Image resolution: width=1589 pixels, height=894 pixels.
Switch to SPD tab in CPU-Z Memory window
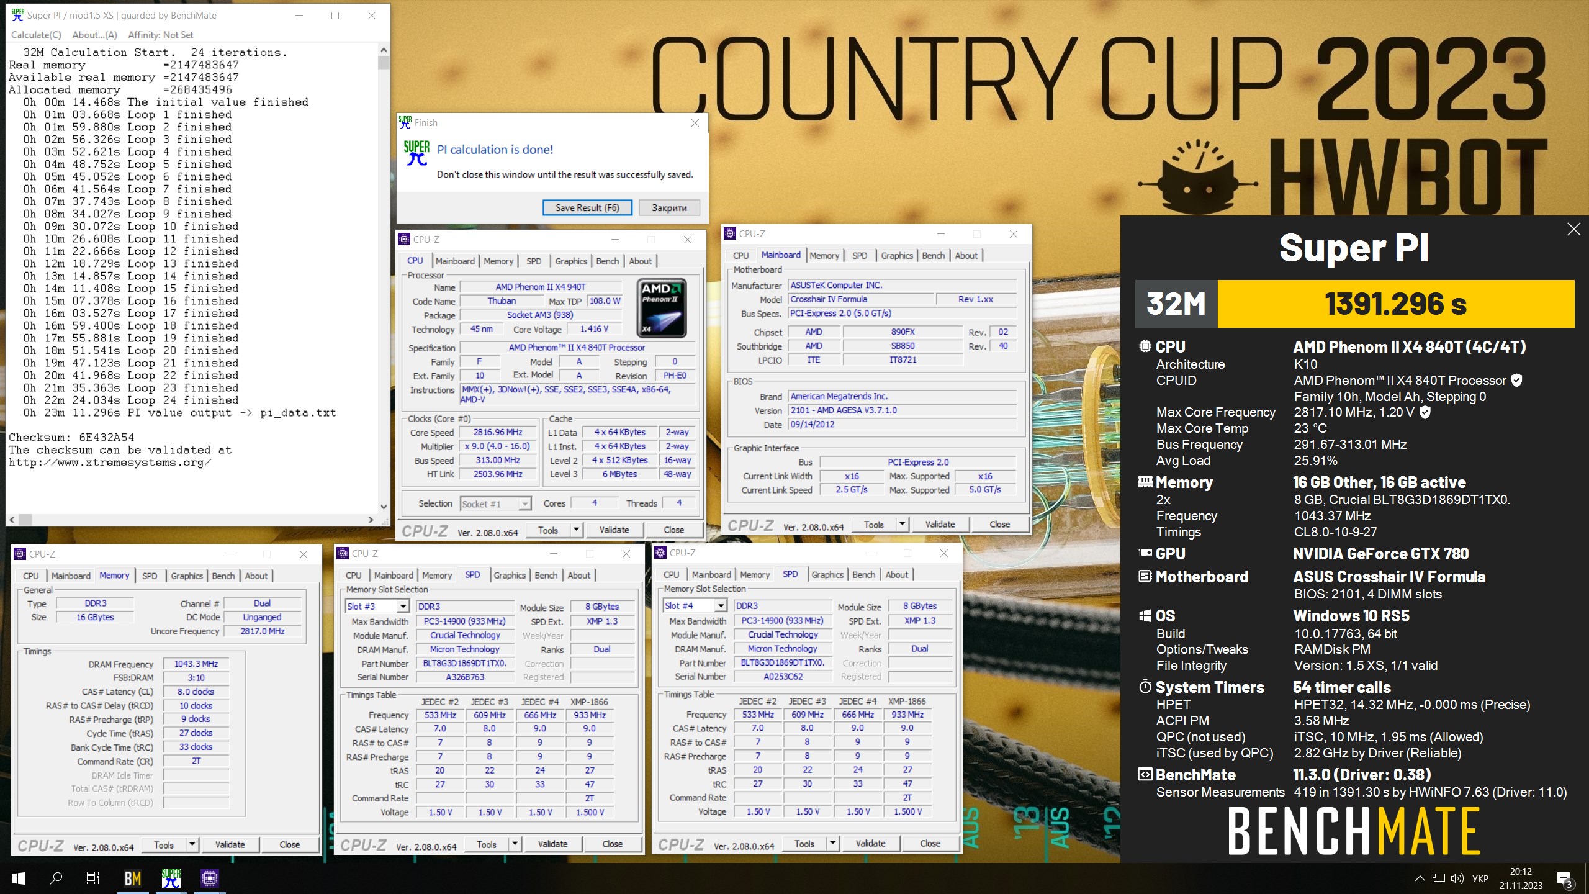150,576
